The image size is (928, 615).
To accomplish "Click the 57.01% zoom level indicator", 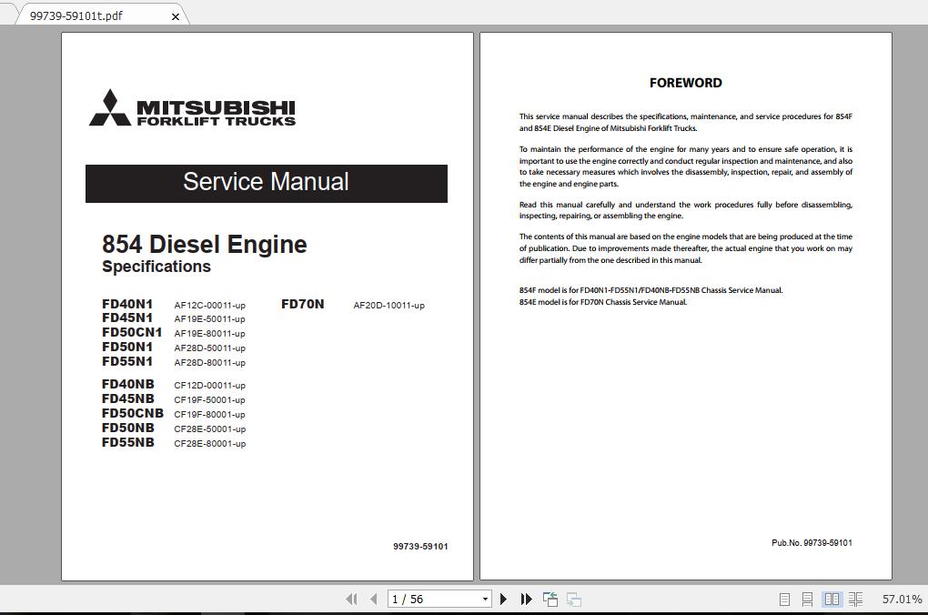I will coord(900,600).
